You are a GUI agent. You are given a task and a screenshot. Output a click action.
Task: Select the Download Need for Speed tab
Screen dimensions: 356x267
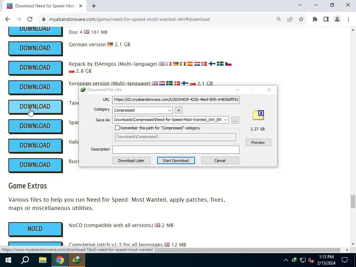pos(45,6)
